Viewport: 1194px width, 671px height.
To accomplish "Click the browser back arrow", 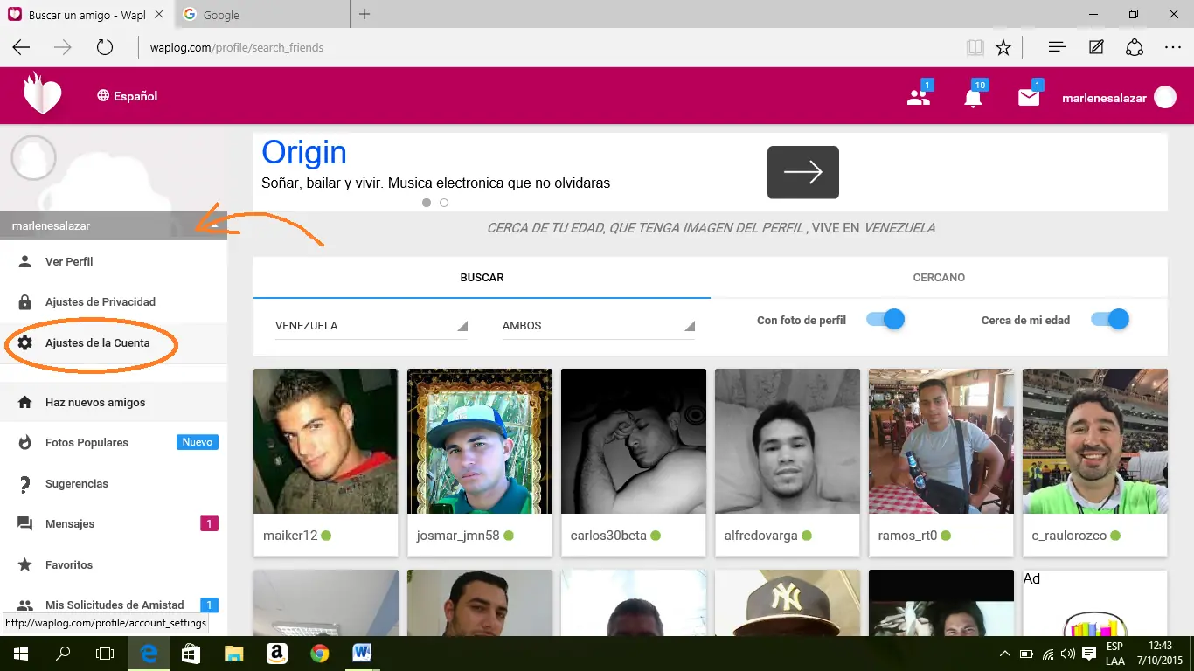I will (x=21, y=48).
